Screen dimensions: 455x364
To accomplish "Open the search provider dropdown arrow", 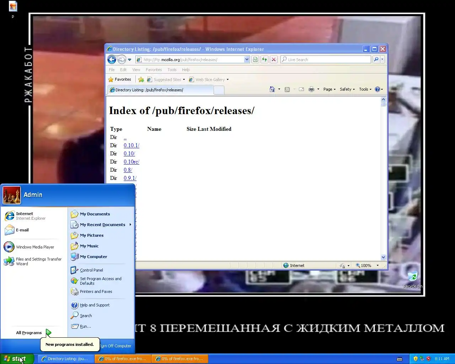I will point(382,60).
